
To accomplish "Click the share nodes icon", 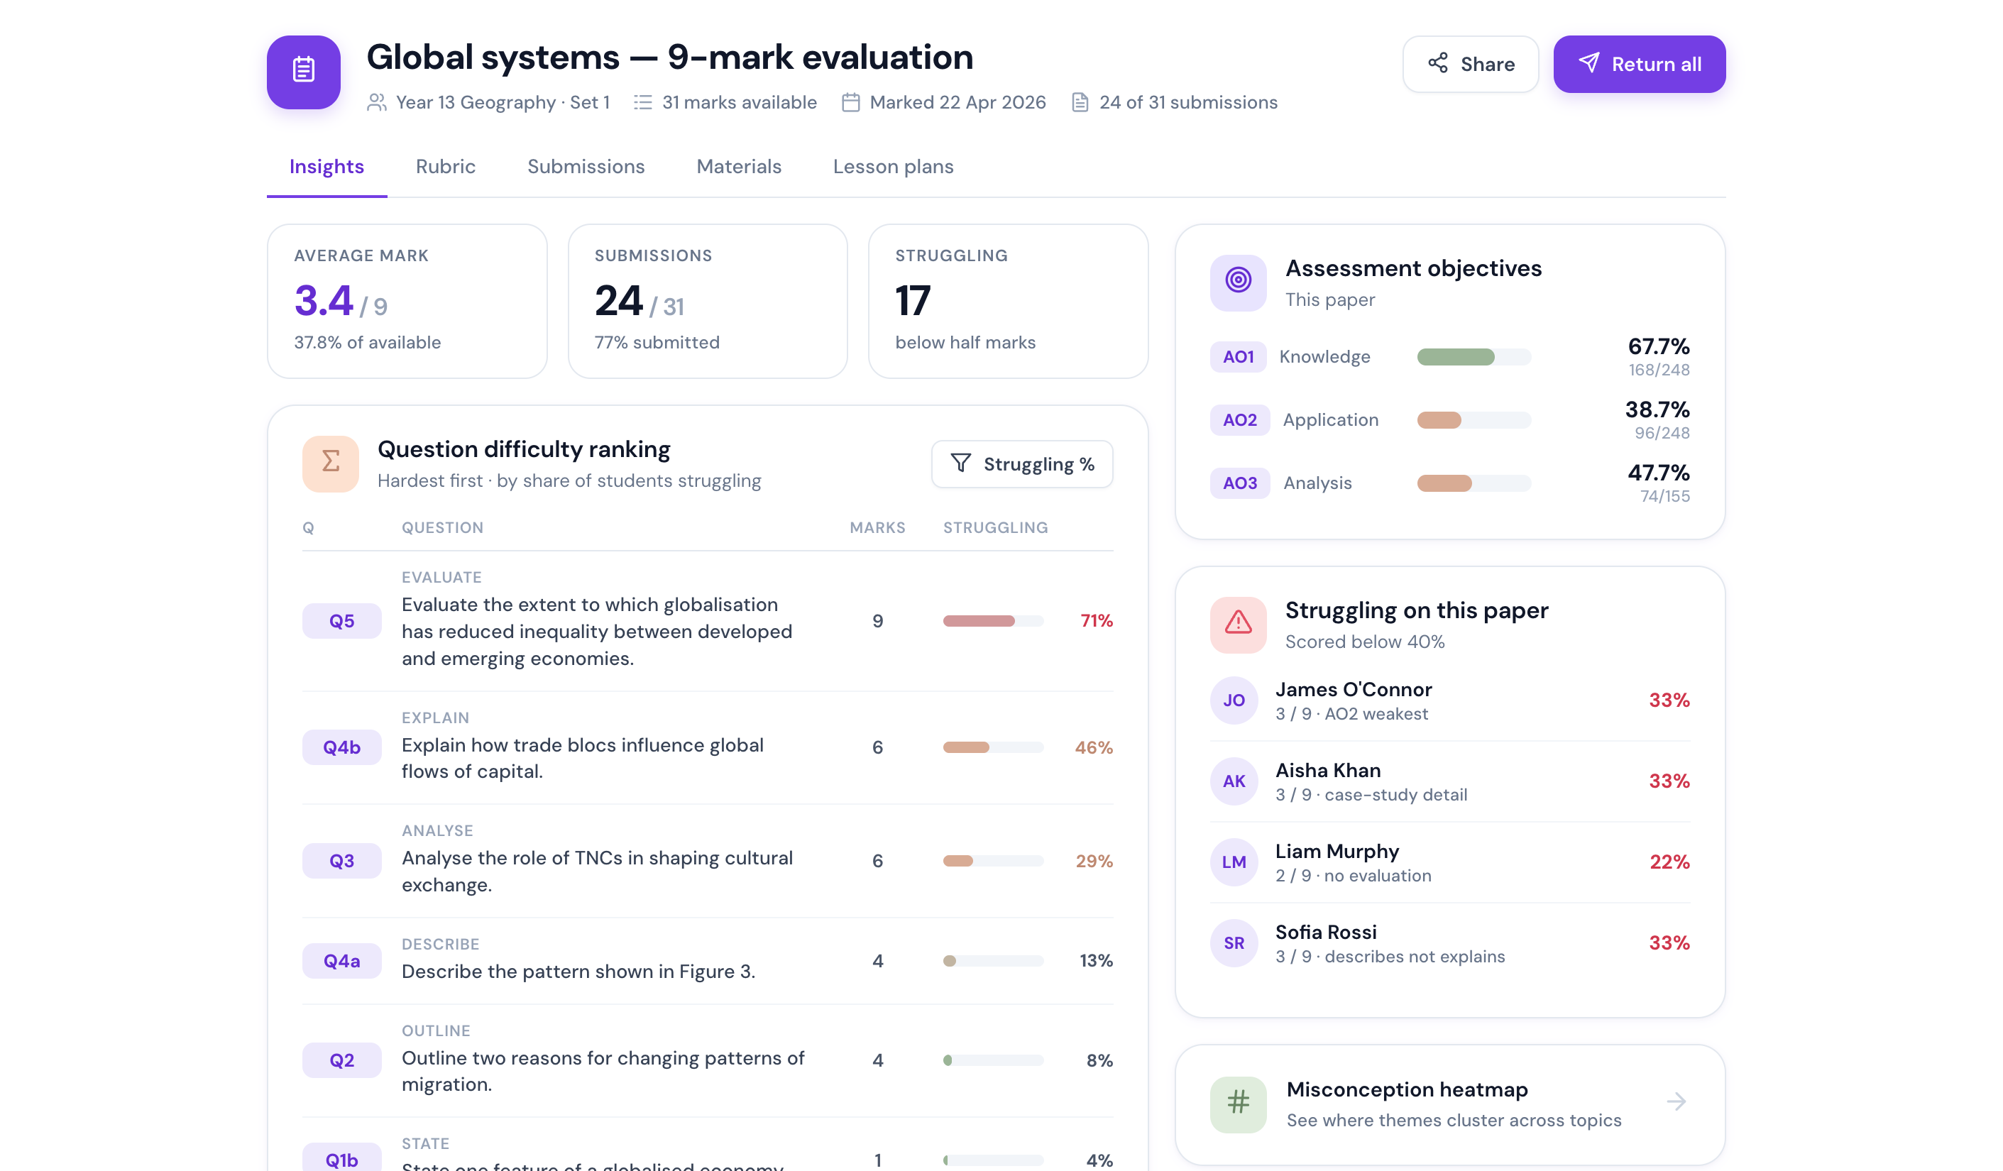I will (x=1438, y=64).
